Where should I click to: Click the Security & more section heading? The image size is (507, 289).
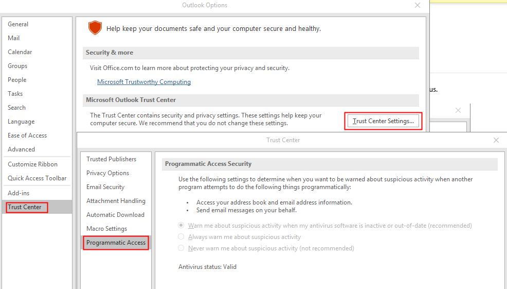pyautogui.click(x=110, y=53)
